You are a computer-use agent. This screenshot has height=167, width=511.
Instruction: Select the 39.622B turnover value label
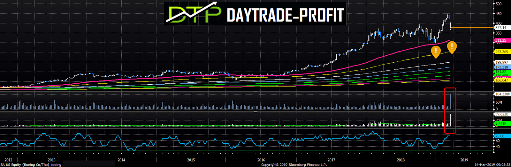pos(502,114)
